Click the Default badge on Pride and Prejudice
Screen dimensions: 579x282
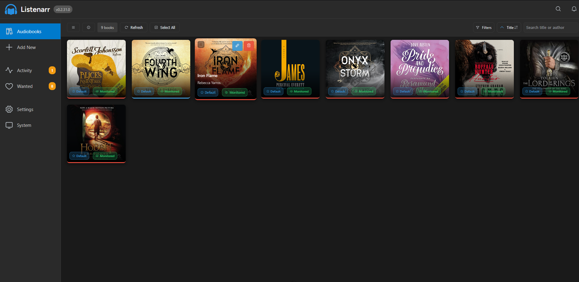403,91
